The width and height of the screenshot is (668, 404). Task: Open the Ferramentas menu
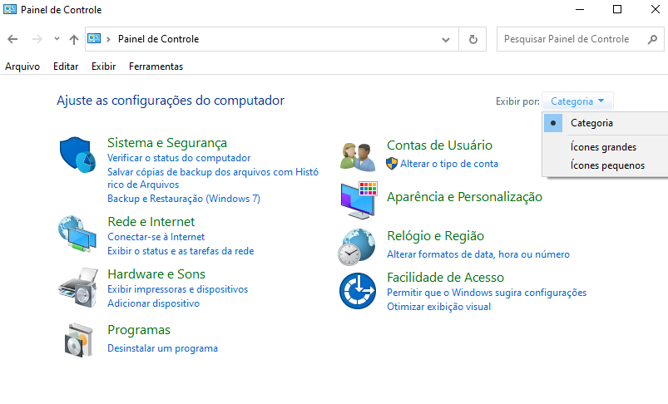click(x=156, y=67)
